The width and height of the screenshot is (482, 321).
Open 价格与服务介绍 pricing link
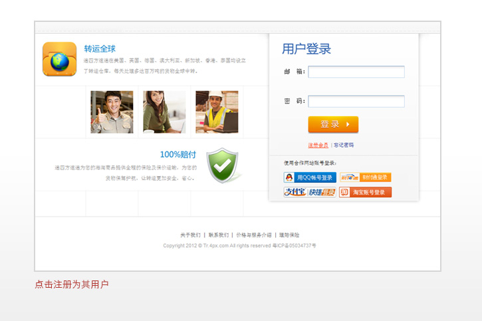pyautogui.click(x=253, y=235)
